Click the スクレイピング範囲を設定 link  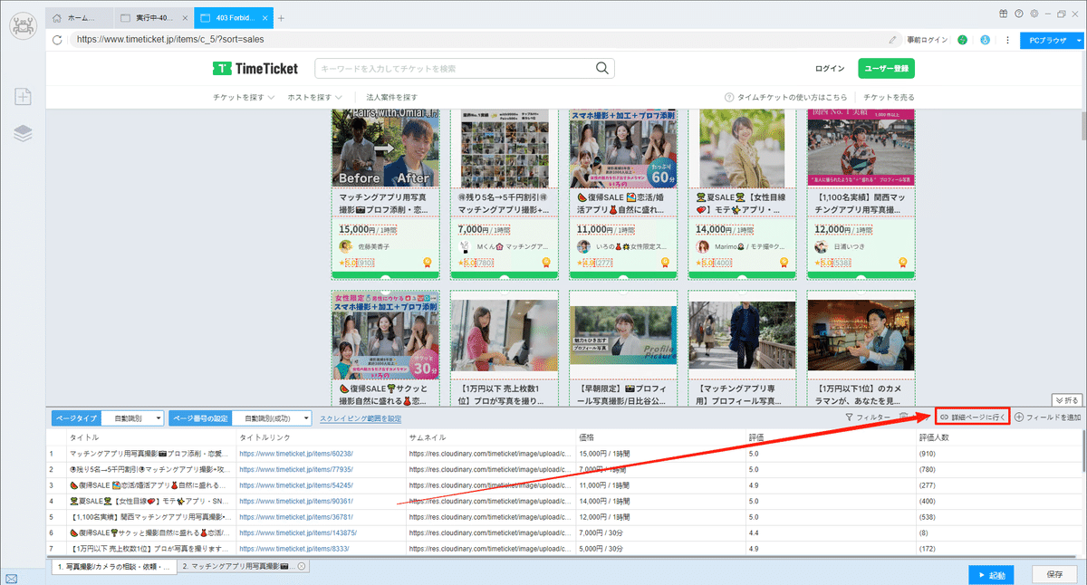[x=361, y=418]
